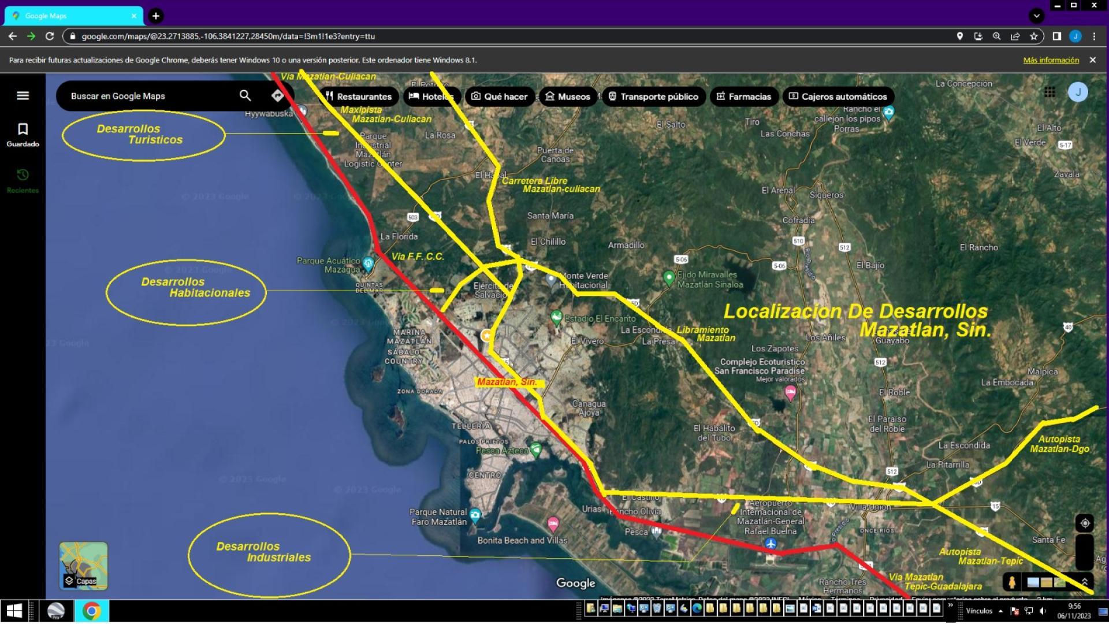
Task: Click the install app icon in address bar
Action: [x=978, y=36]
